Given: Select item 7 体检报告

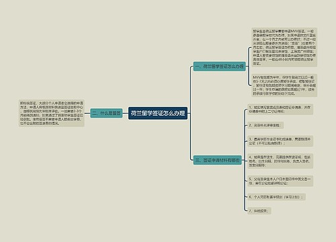Looking at the screenshot, I should (x=259, y=211).
